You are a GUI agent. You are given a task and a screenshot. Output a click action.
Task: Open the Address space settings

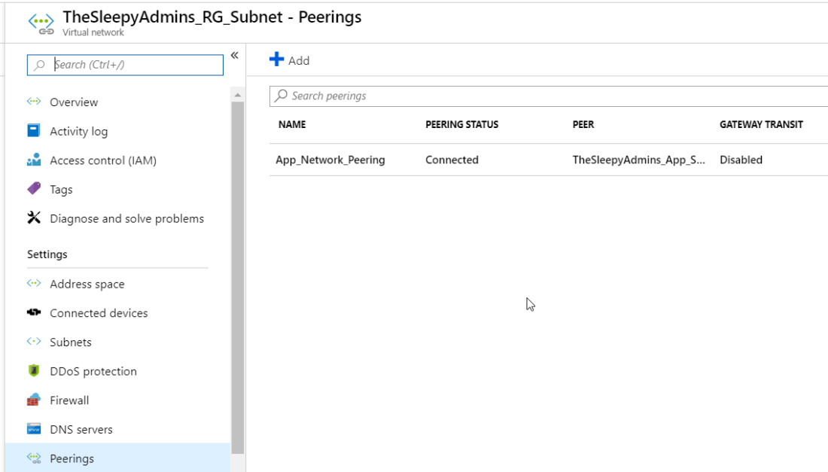[87, 284]
